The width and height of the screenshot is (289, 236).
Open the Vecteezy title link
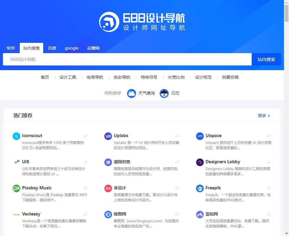point(31,214)
